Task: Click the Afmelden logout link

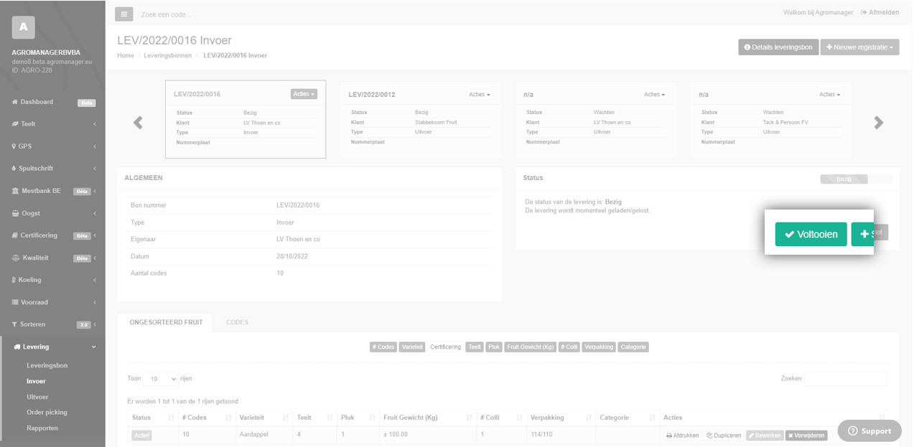Action: click(x=879, y=12)
